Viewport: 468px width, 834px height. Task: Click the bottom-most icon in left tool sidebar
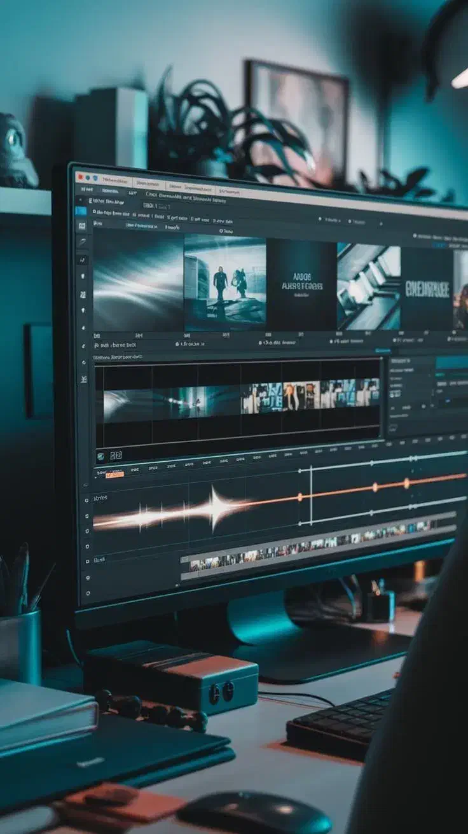point(84,379)
